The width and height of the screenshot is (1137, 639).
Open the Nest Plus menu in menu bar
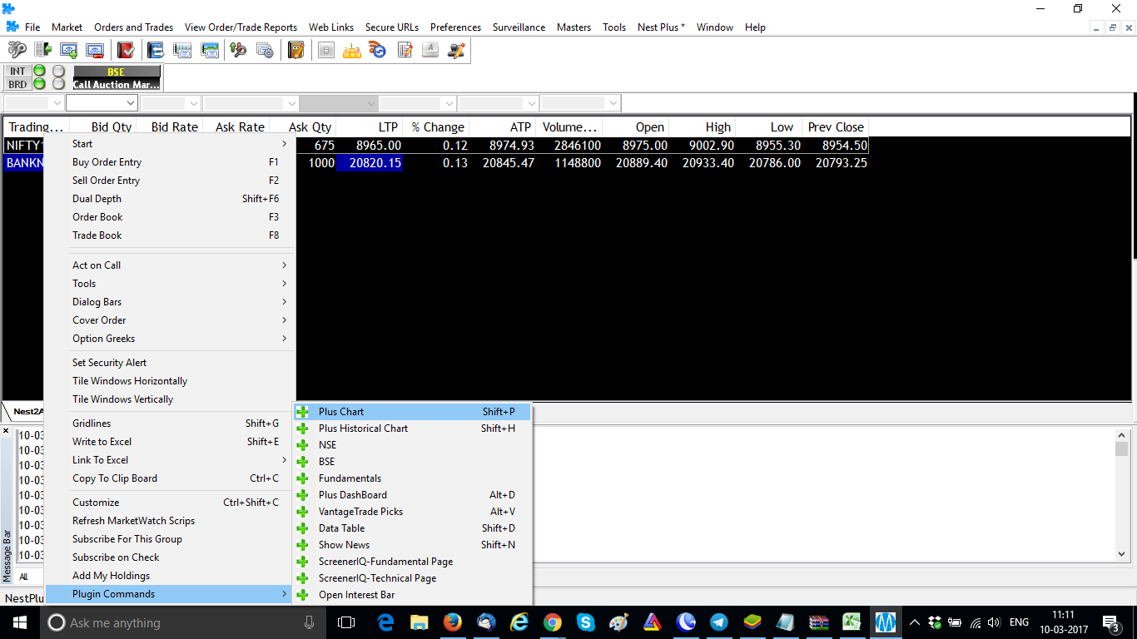click(x=661, y=27)
